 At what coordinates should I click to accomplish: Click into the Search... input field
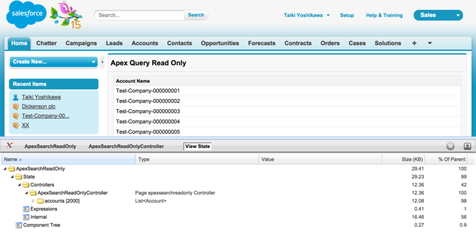[140, 15]
